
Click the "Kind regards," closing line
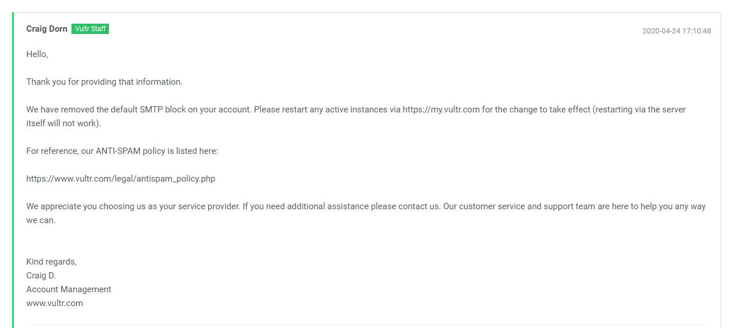click(x=51, y=262)
